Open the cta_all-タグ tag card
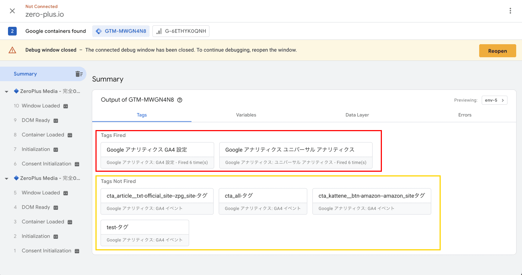 (x=263, y=201)
